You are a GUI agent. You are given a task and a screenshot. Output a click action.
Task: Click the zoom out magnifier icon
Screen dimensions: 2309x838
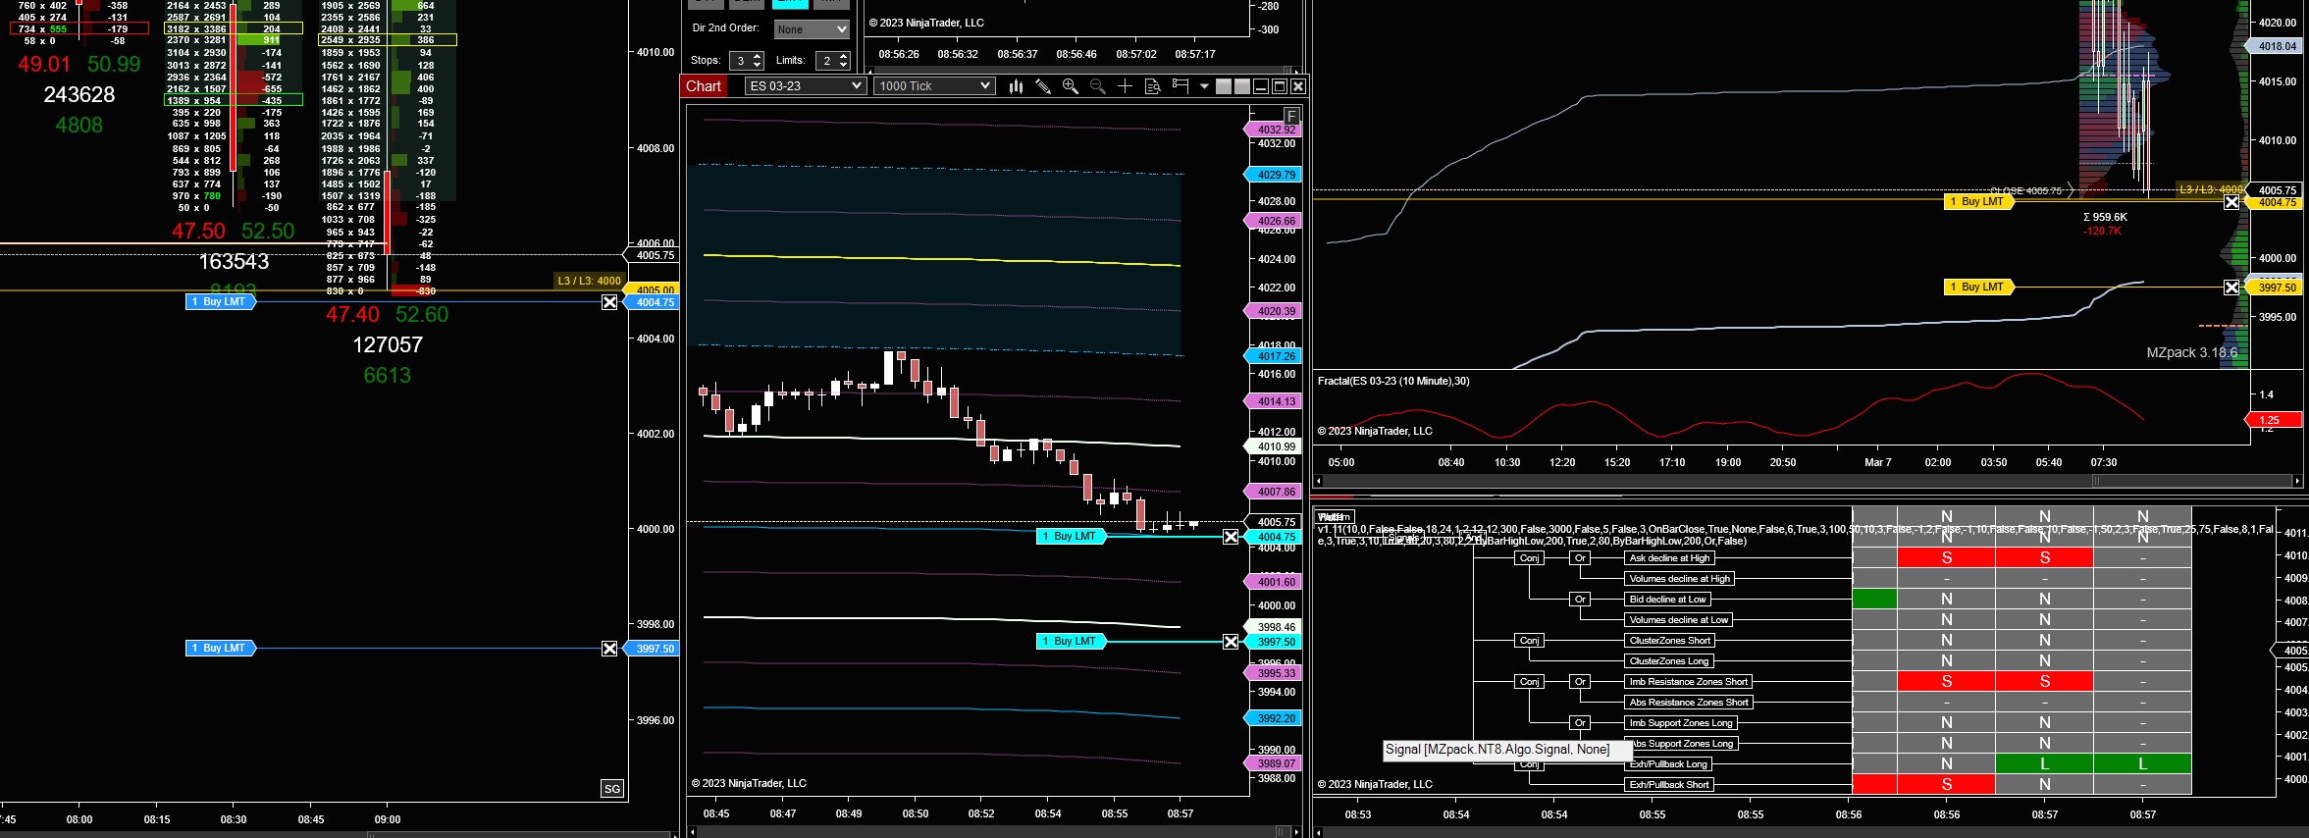(1098, 86)
